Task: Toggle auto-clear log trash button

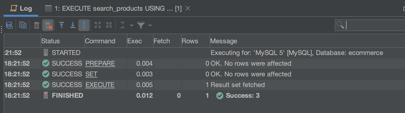Action: pyautogui.click(x=48, y=25)
